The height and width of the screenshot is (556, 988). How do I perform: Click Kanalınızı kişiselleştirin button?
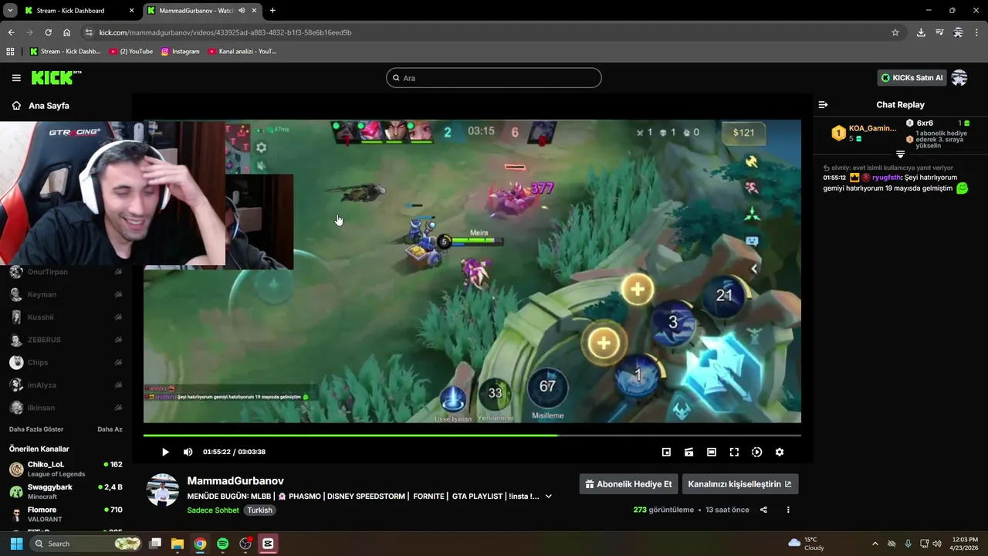point(739,484)
